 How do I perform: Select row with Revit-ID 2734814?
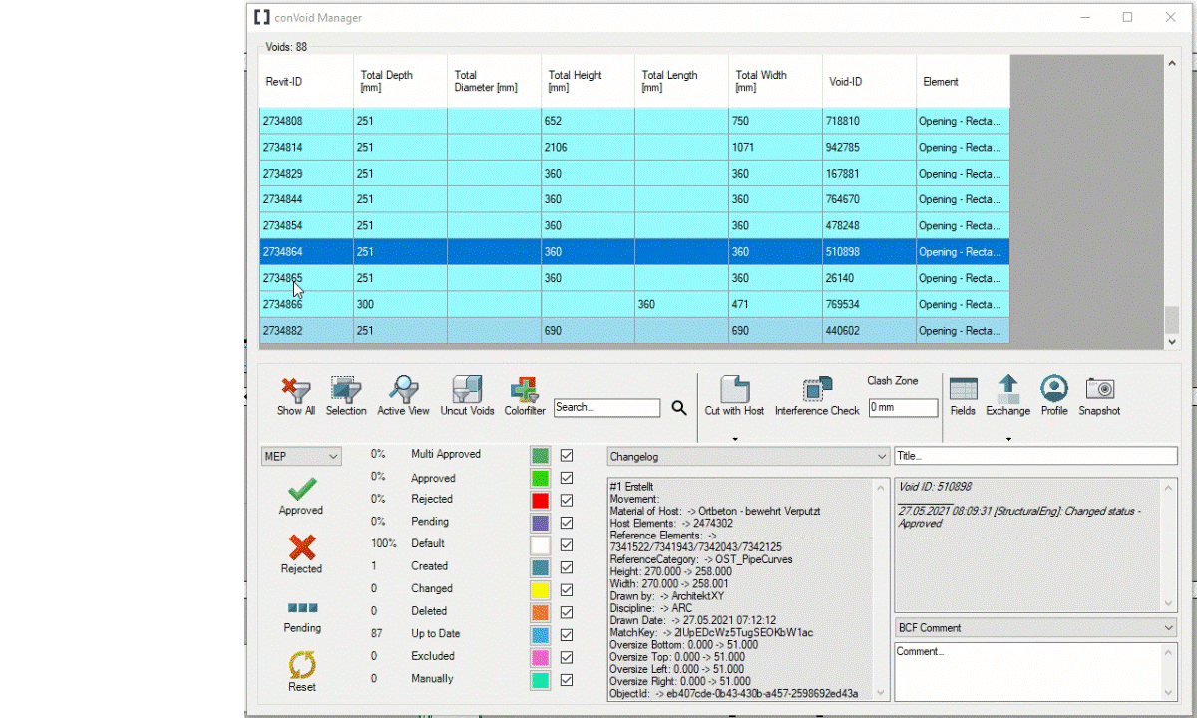[634, 147]
